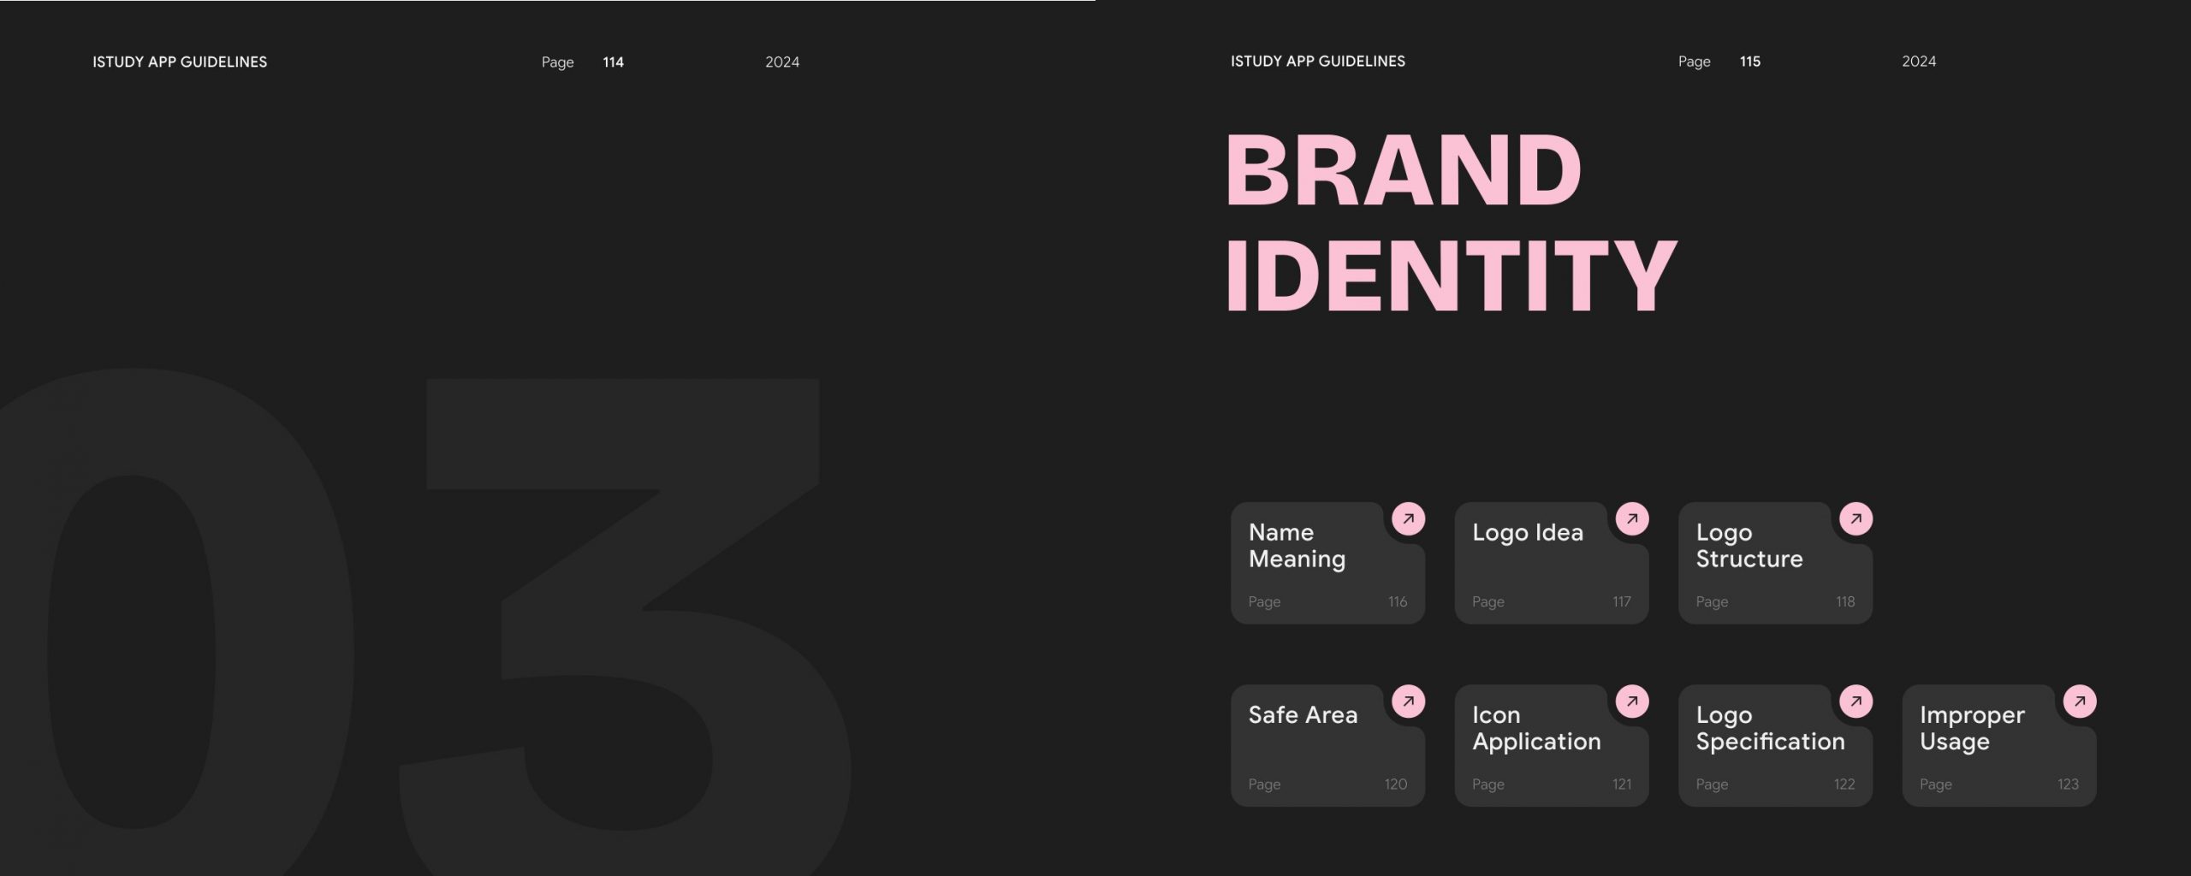
Task: Click the IDENTITY heading word
Action: [x=1452, y=275]
